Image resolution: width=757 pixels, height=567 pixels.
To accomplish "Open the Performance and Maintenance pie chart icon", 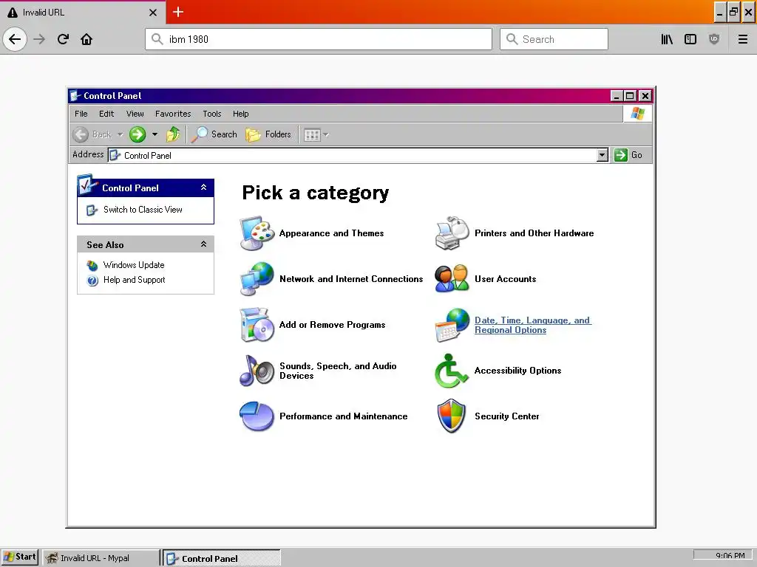I will point(257,416).
